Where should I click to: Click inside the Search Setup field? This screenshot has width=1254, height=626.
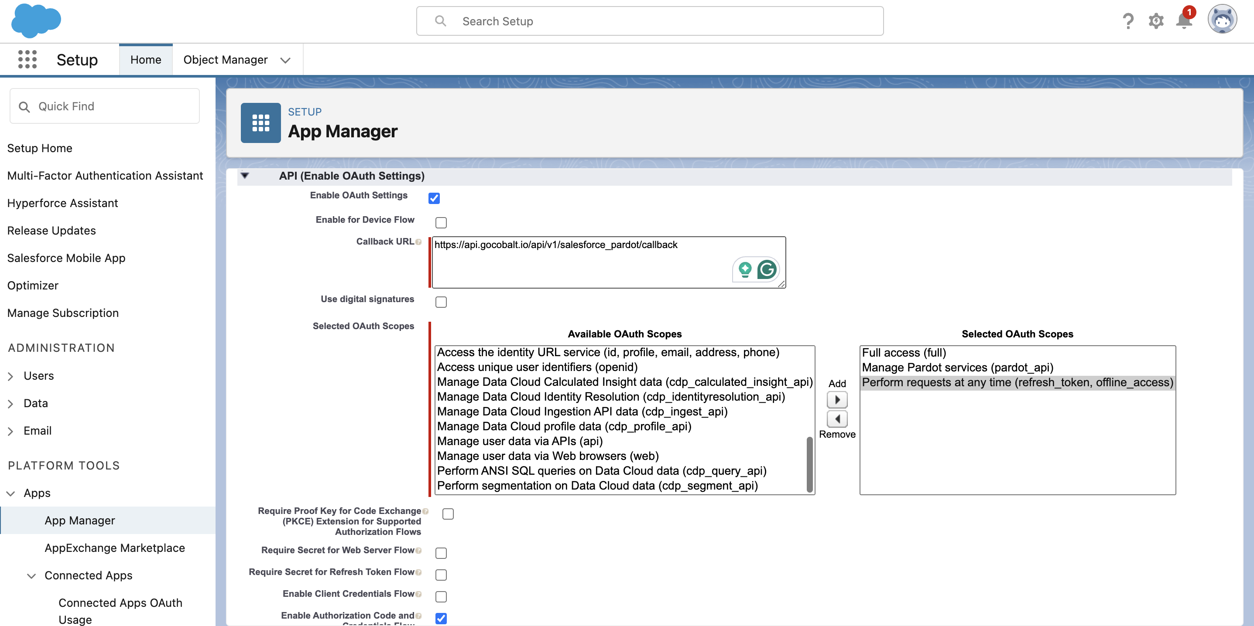(x=649, y=21)
